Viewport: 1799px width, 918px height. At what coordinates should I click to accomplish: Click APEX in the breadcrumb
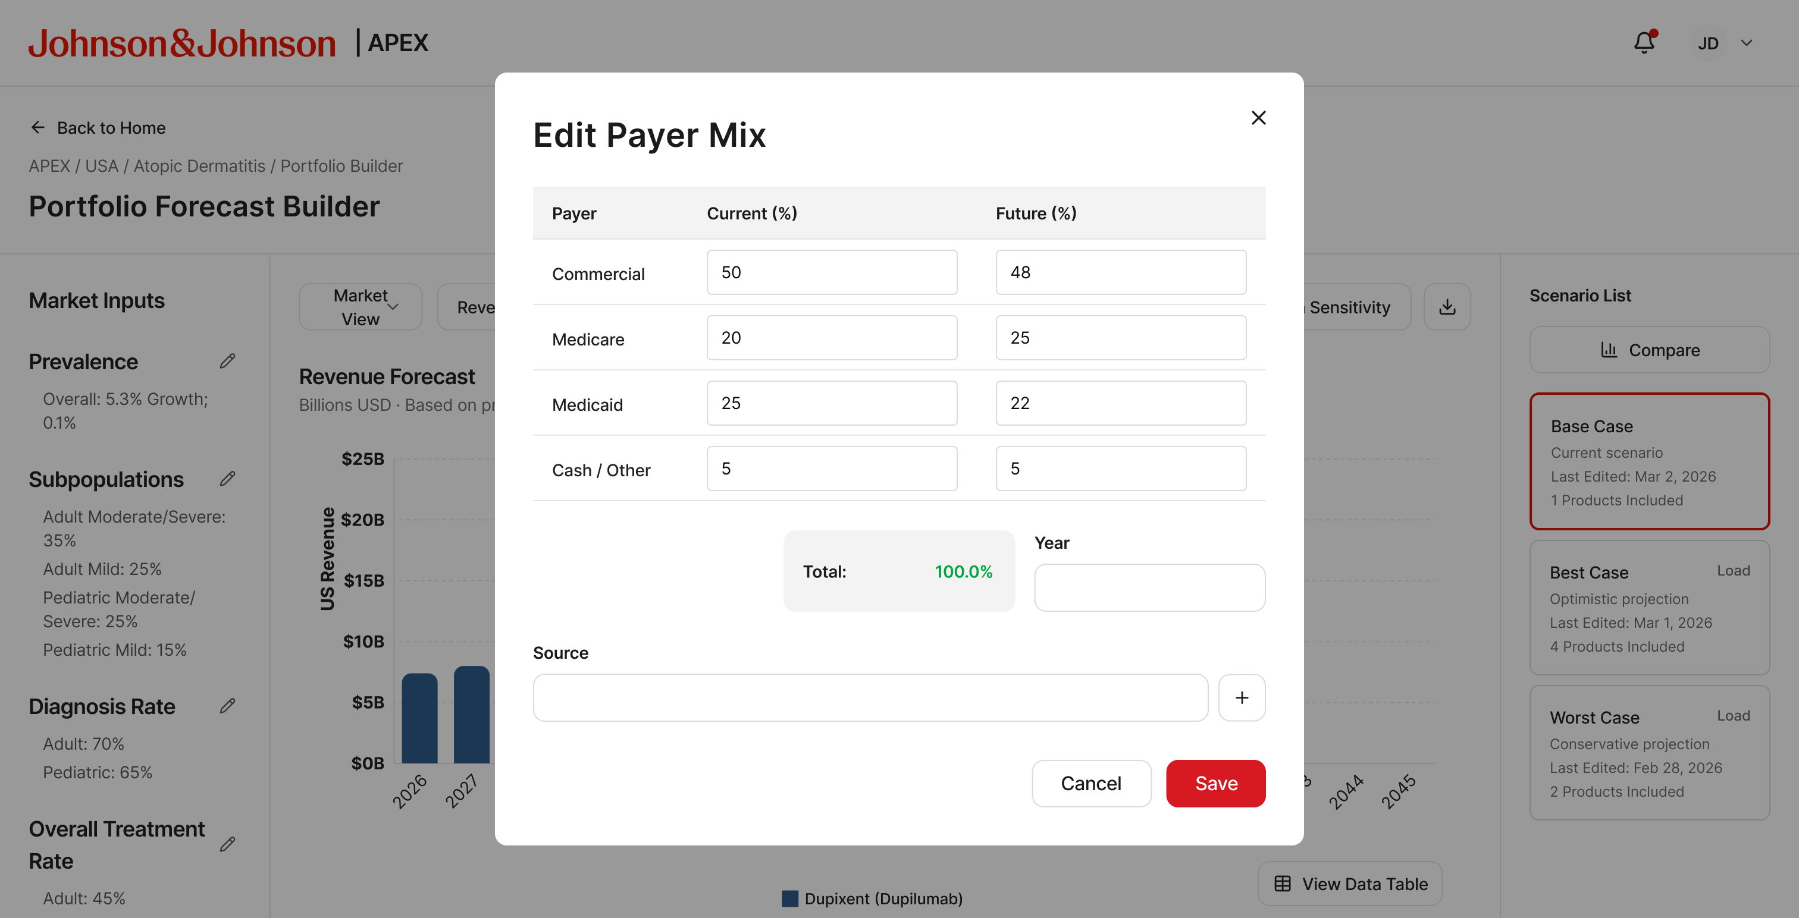[x=49, y=166]
